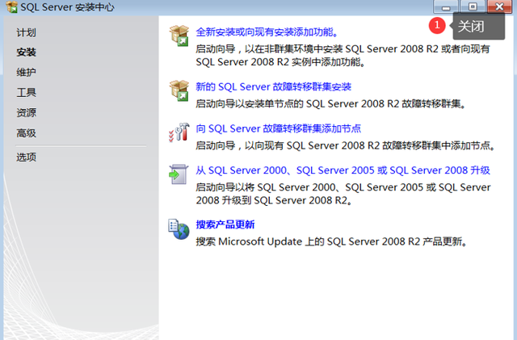Screen dimensions: 517x340
Task: Switch to the 维护 sidebar page
Action: tap(26, 72)
